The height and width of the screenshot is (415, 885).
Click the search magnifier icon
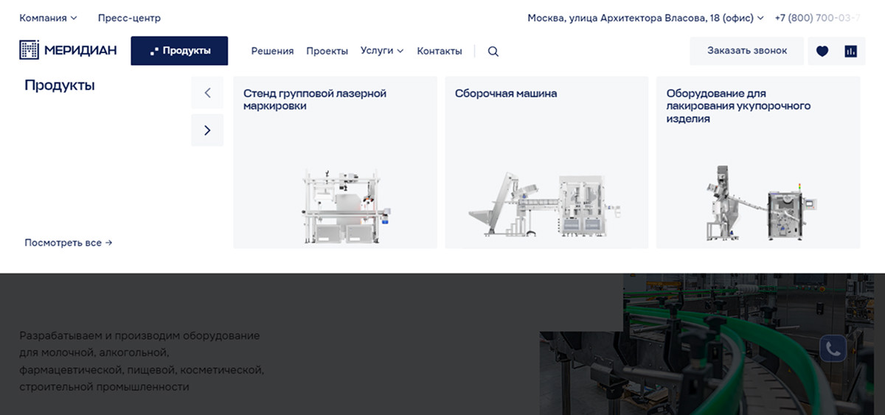tap(493, 52)
